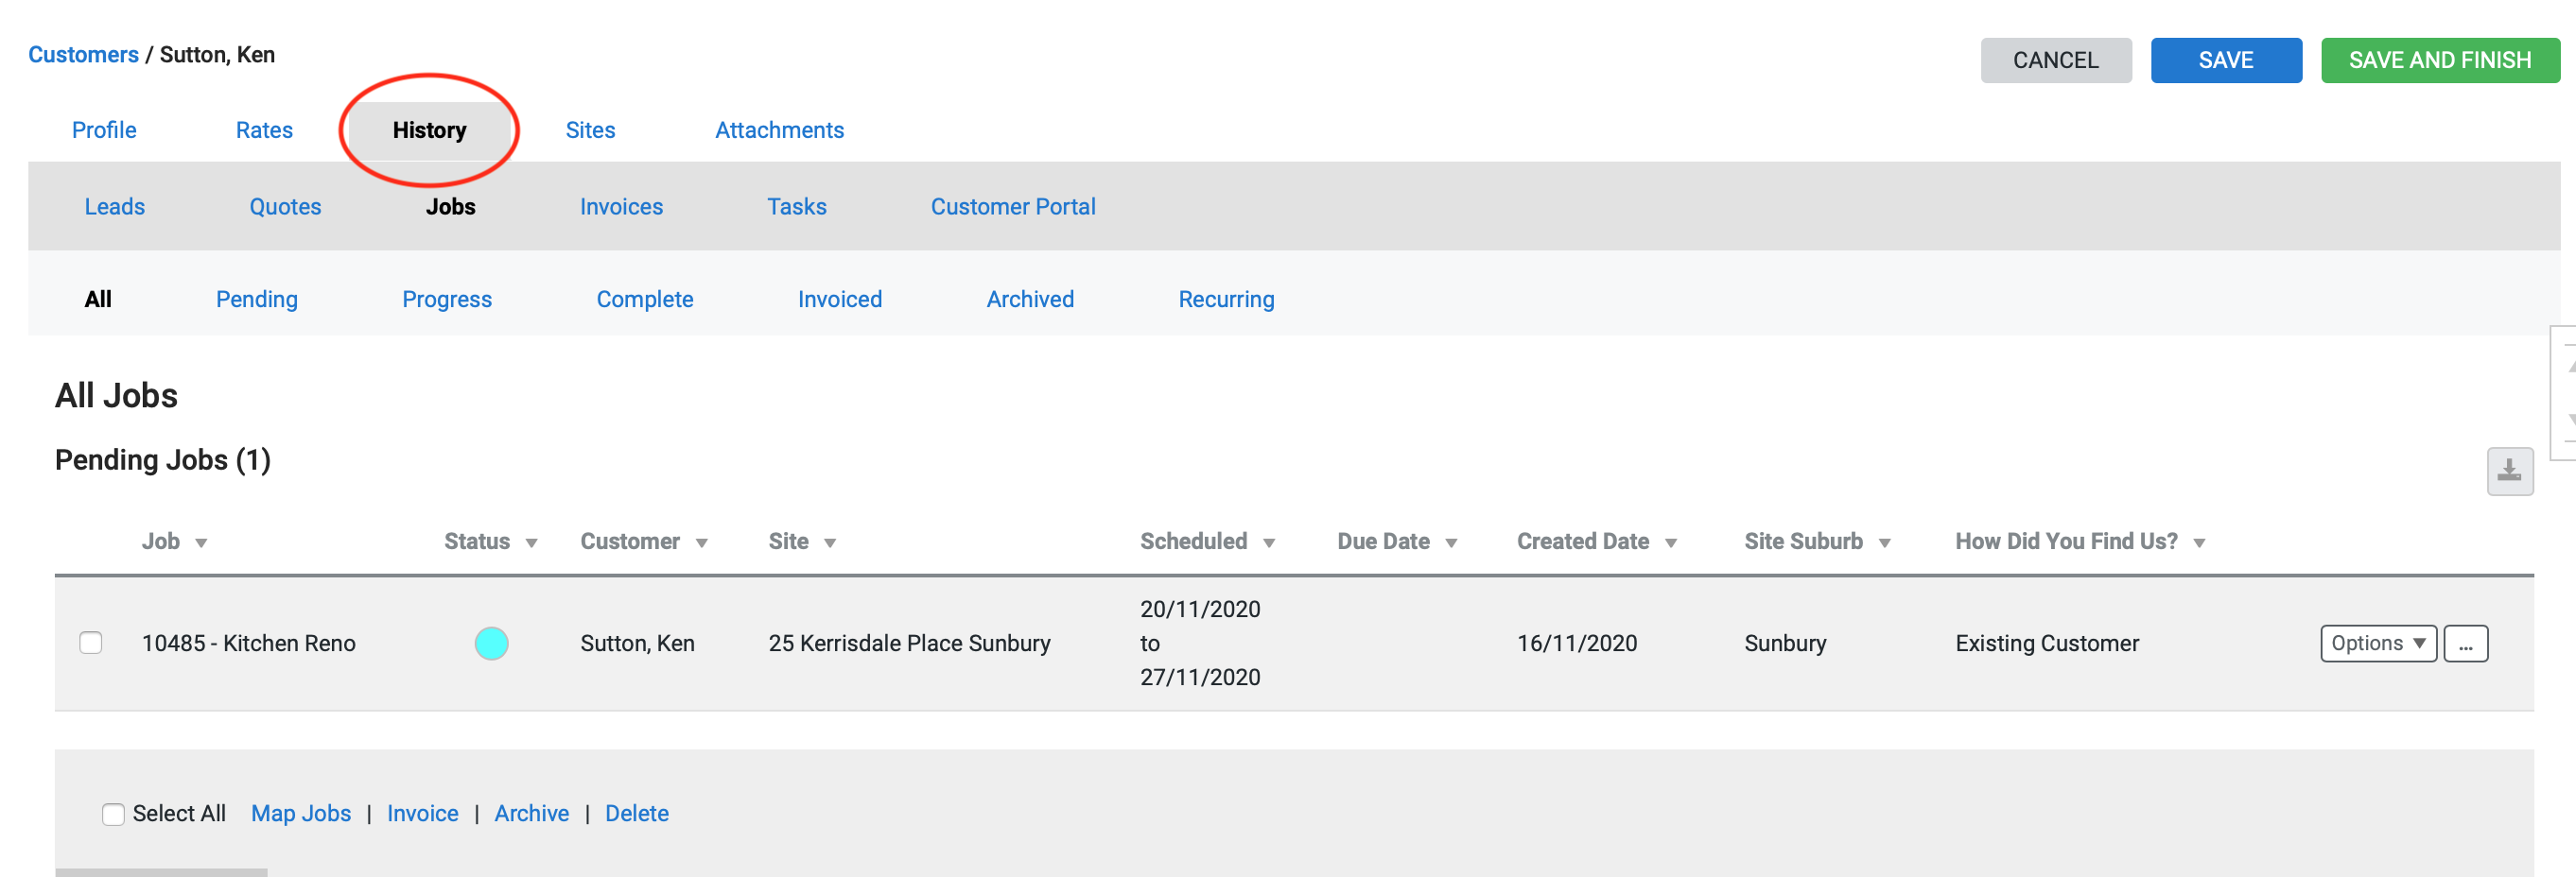Click the Customers breadcrumb link
2576x877 pixels.
point(83,55)
